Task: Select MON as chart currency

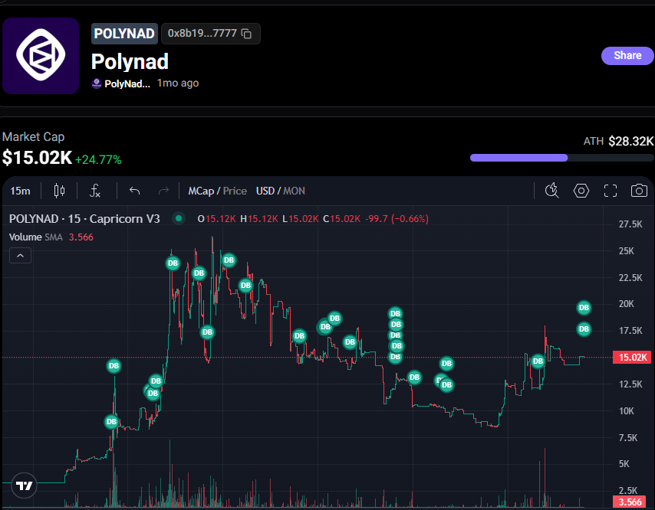Action: point(294,191)
